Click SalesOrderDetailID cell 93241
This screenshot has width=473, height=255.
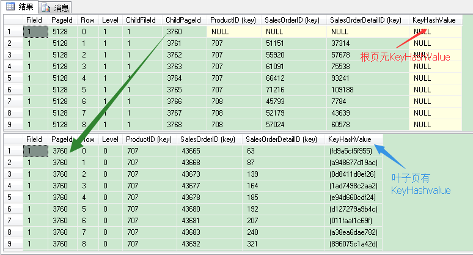pos(368,78)
